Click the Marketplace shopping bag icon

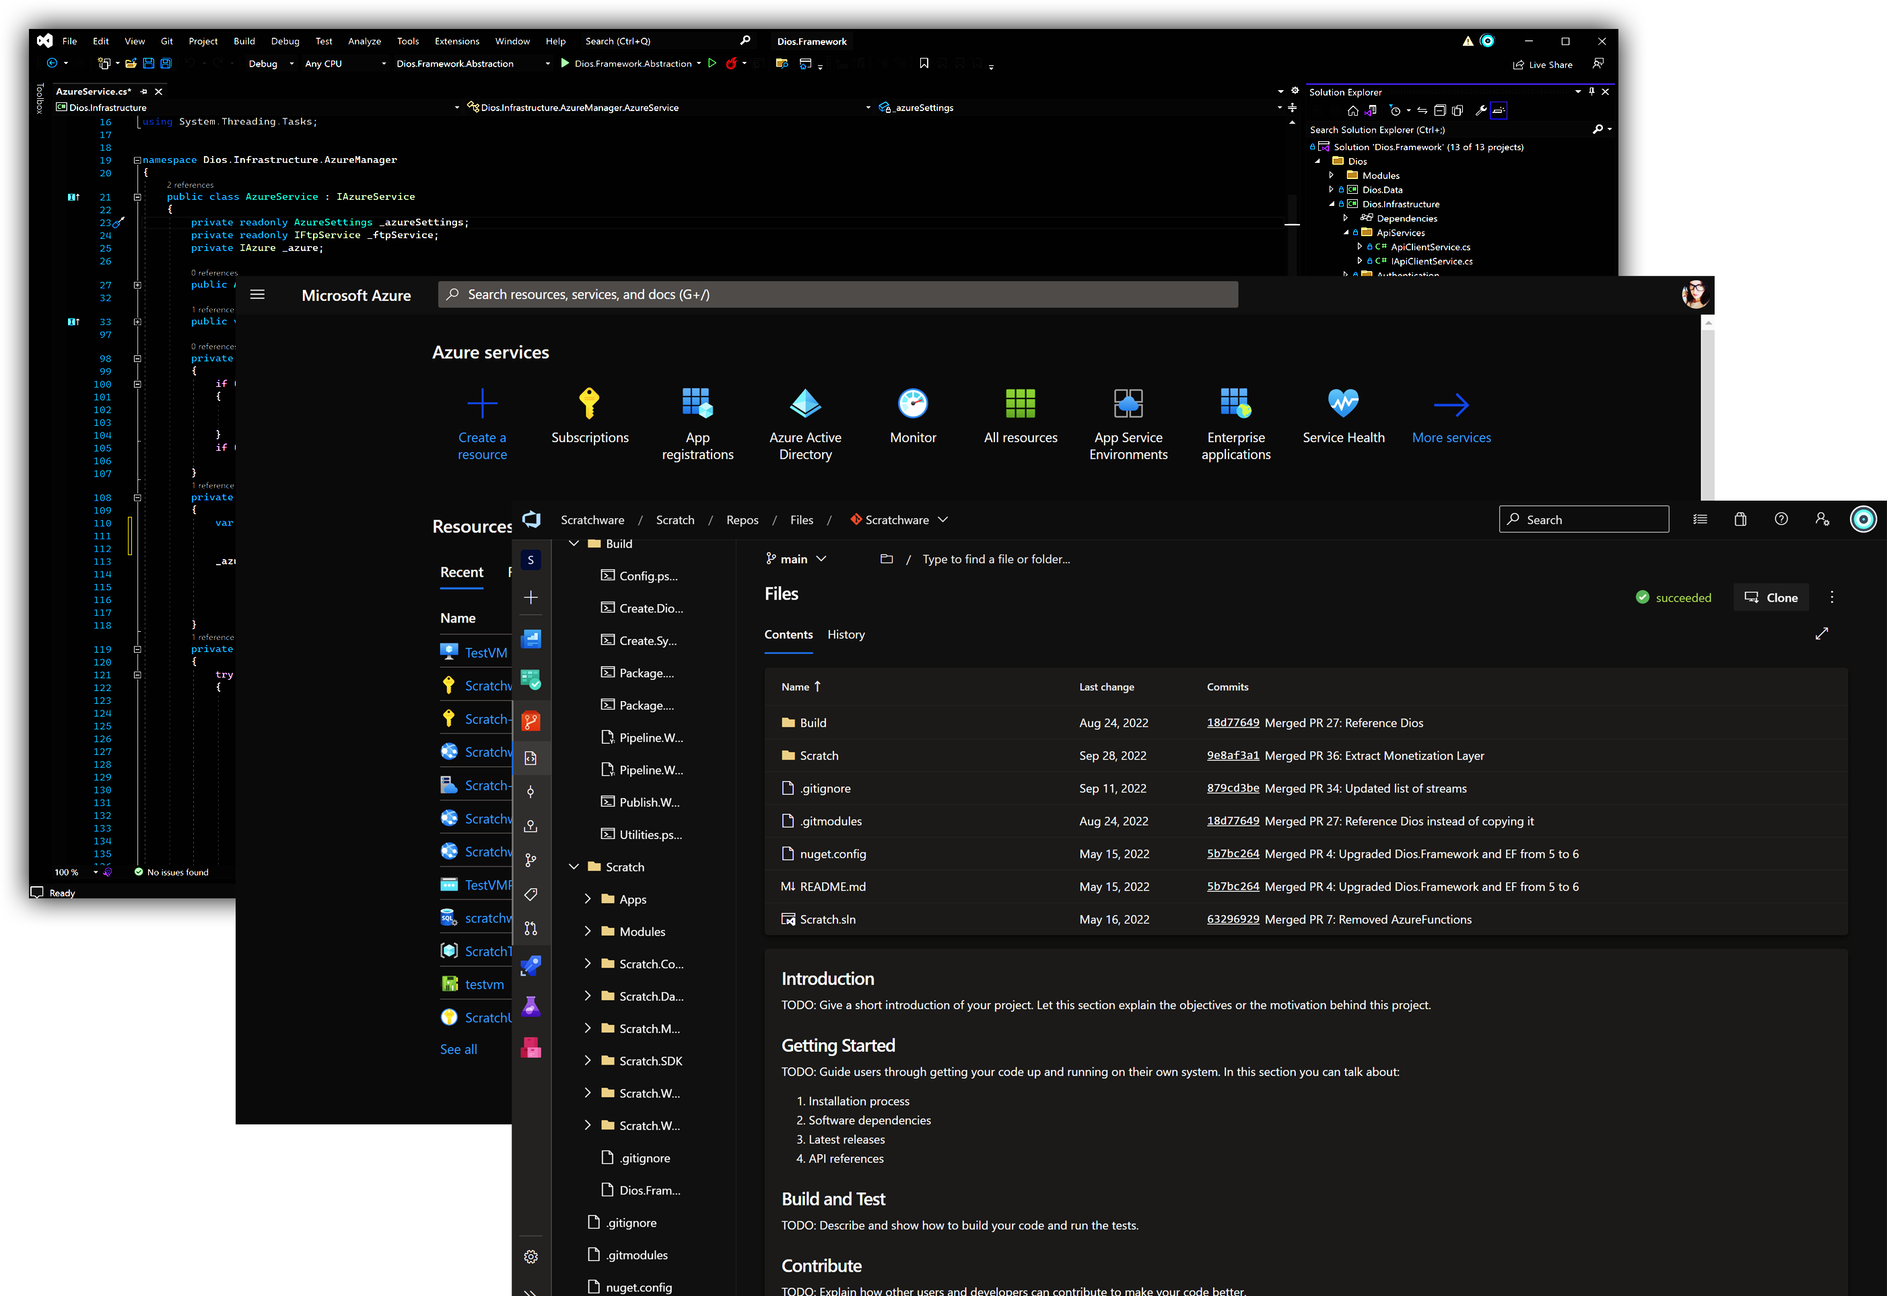pyautogui.click(x=1740, y=519)
